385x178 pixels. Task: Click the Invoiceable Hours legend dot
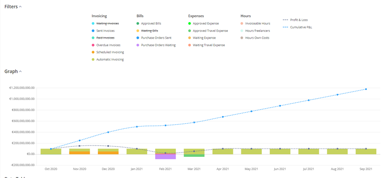click(x=242, y=24)
